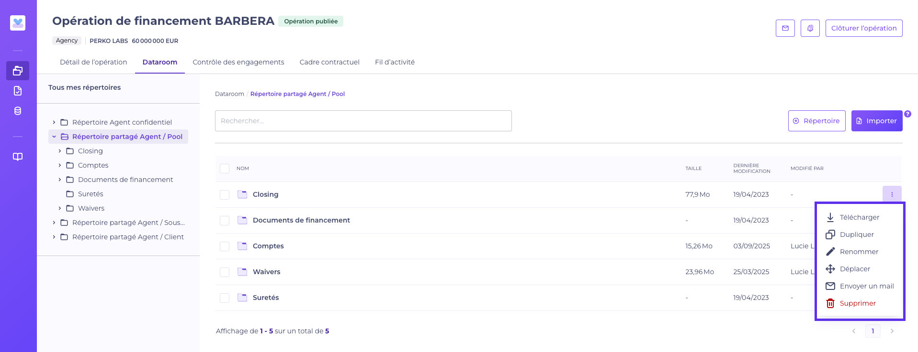Select Supprimer in the context menu

pos(857,303)
